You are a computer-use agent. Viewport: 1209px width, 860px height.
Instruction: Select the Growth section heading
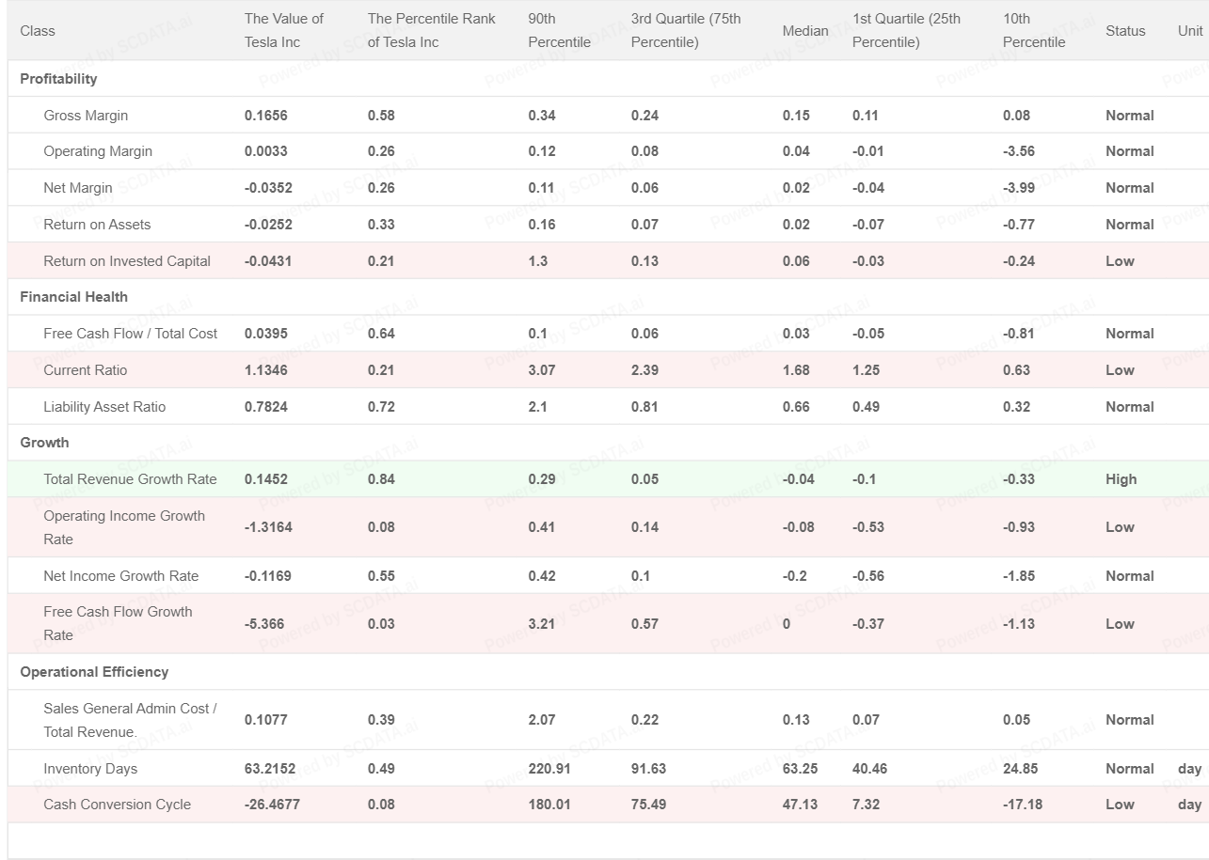[x=44, y=443]
